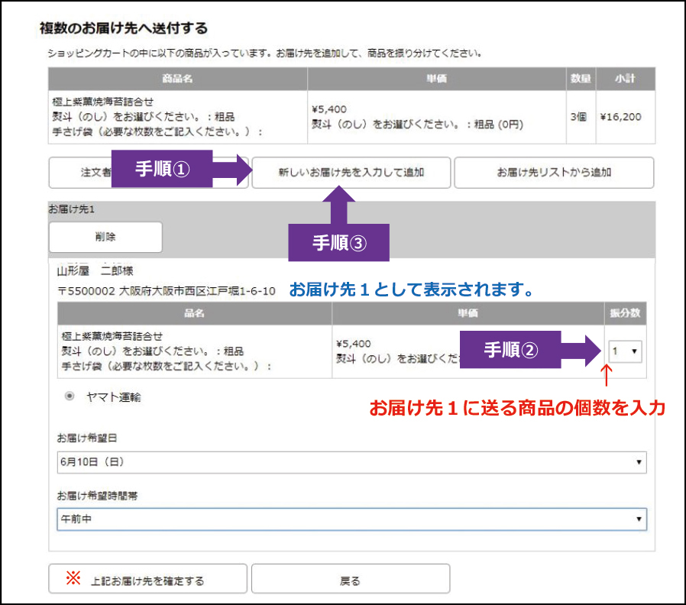The height and width of the screenshot is (605, 686).
Task: Click the ¥16,200 subtotal cell
Action: click(620, 117)
